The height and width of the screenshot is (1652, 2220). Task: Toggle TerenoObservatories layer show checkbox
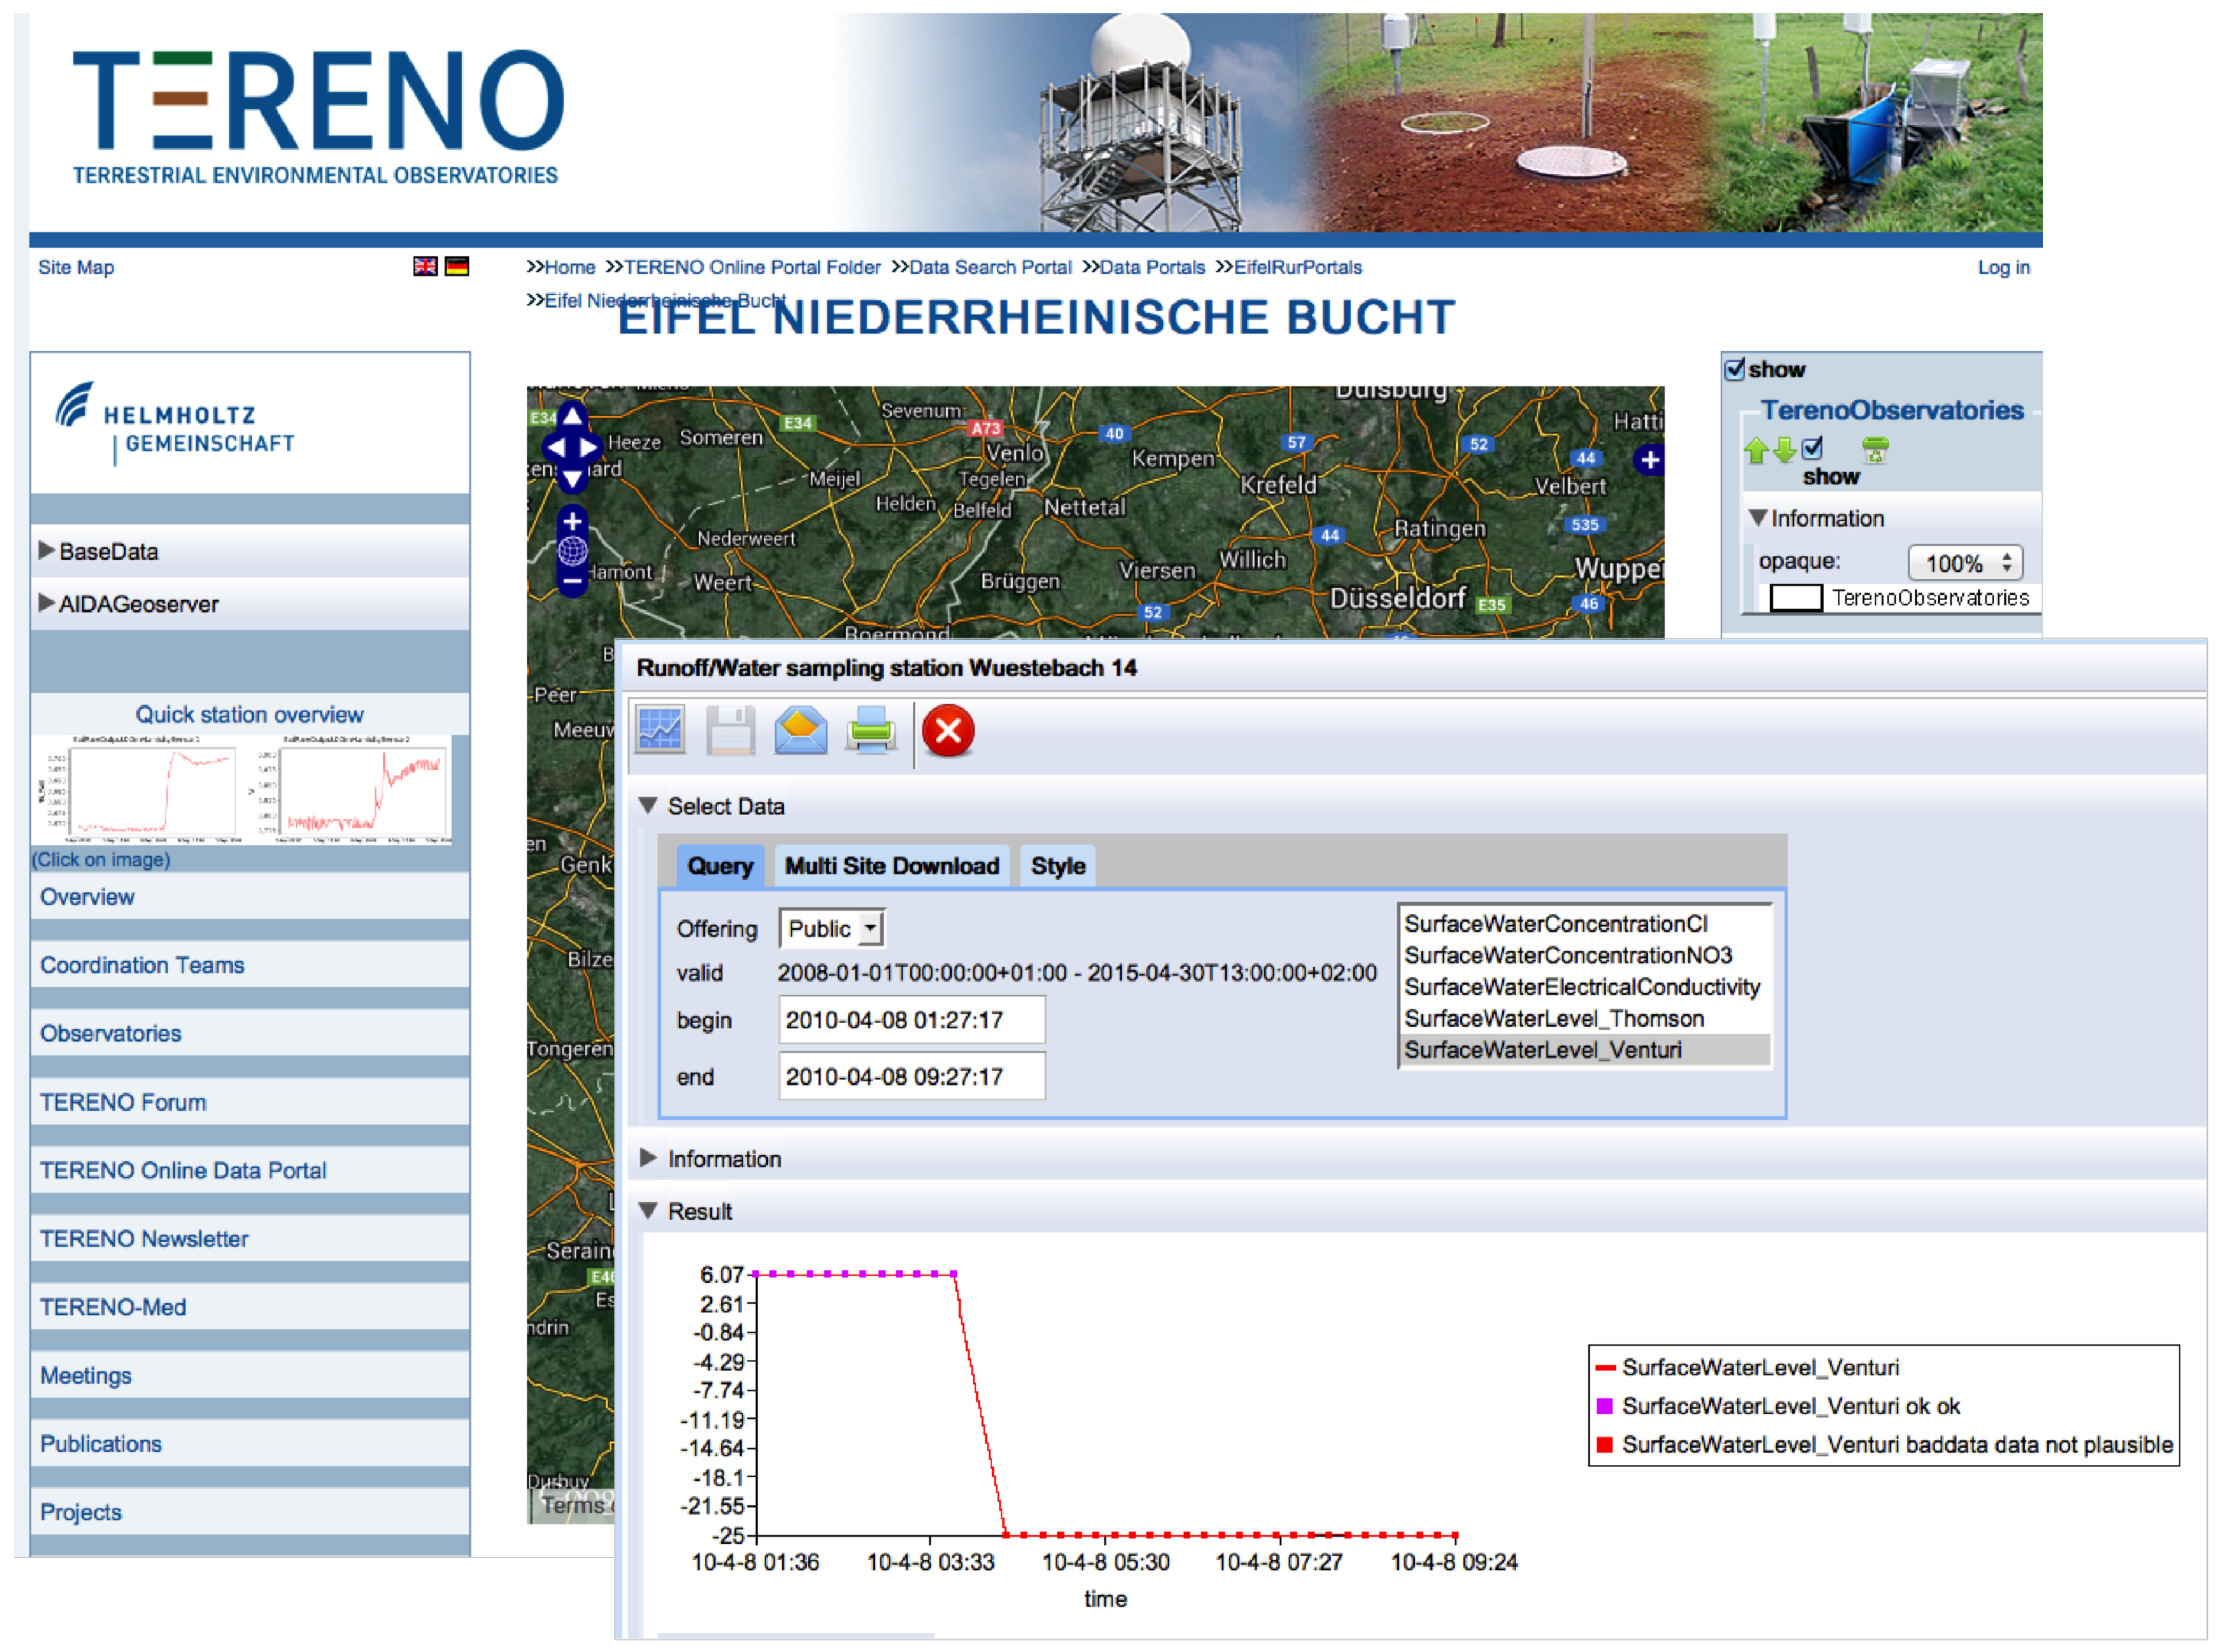pos(1812,449)
